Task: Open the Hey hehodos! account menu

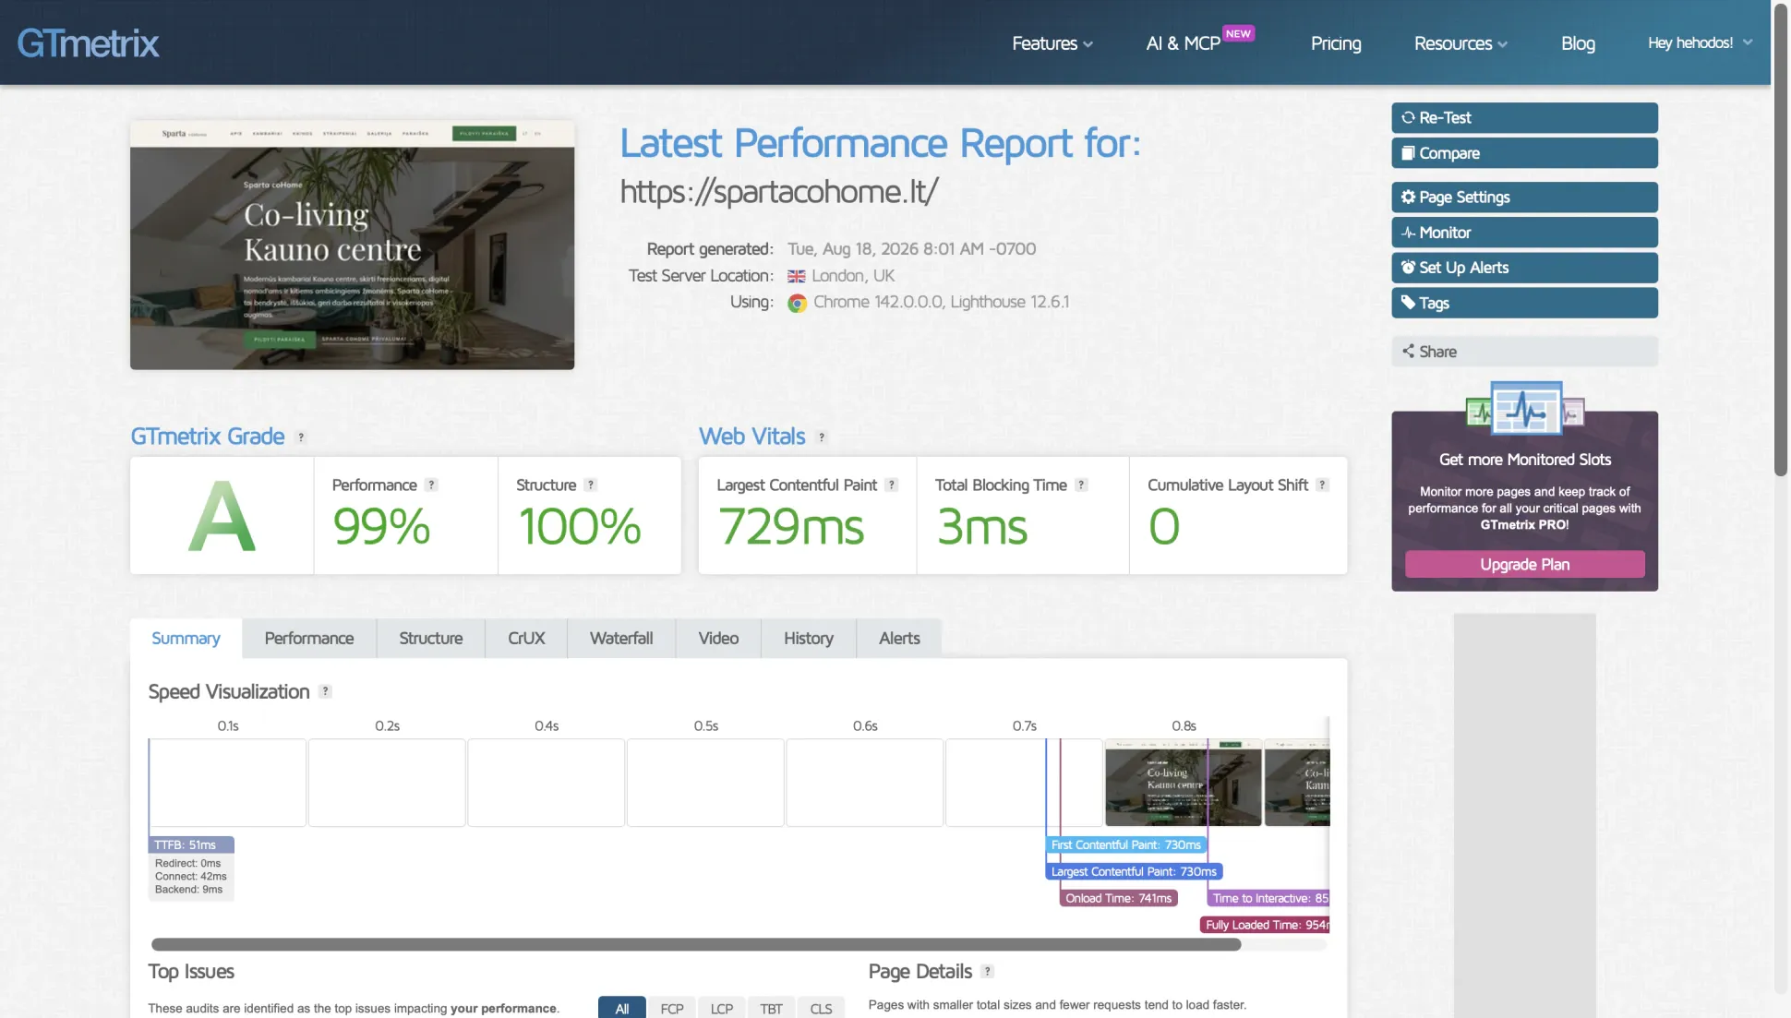Action: [x=1701, y=42]
